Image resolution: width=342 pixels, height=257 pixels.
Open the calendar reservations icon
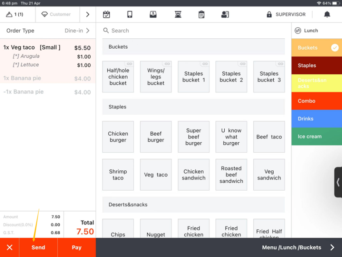(107, 14)
